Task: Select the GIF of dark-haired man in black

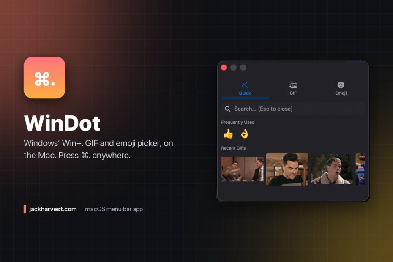Action: coord(287,169)
